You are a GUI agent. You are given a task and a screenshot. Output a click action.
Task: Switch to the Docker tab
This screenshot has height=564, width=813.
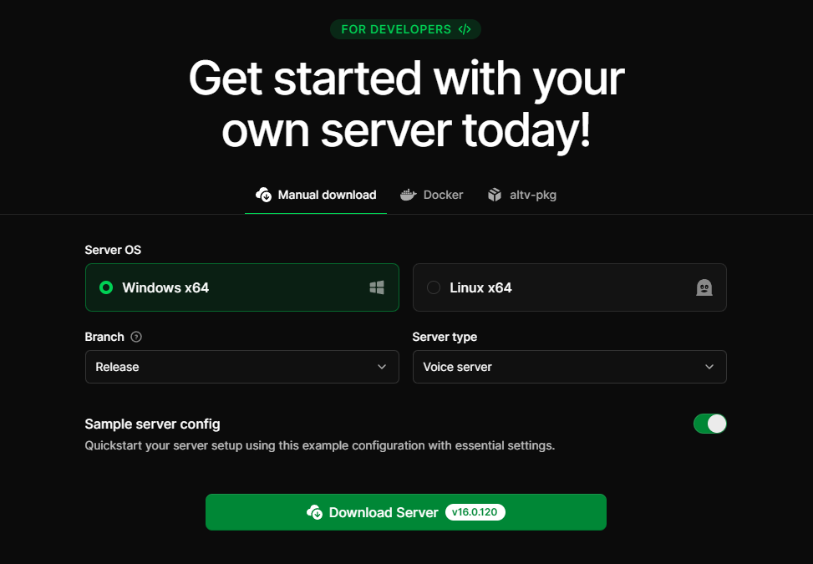pyautogui.click(x=432, y=195)
